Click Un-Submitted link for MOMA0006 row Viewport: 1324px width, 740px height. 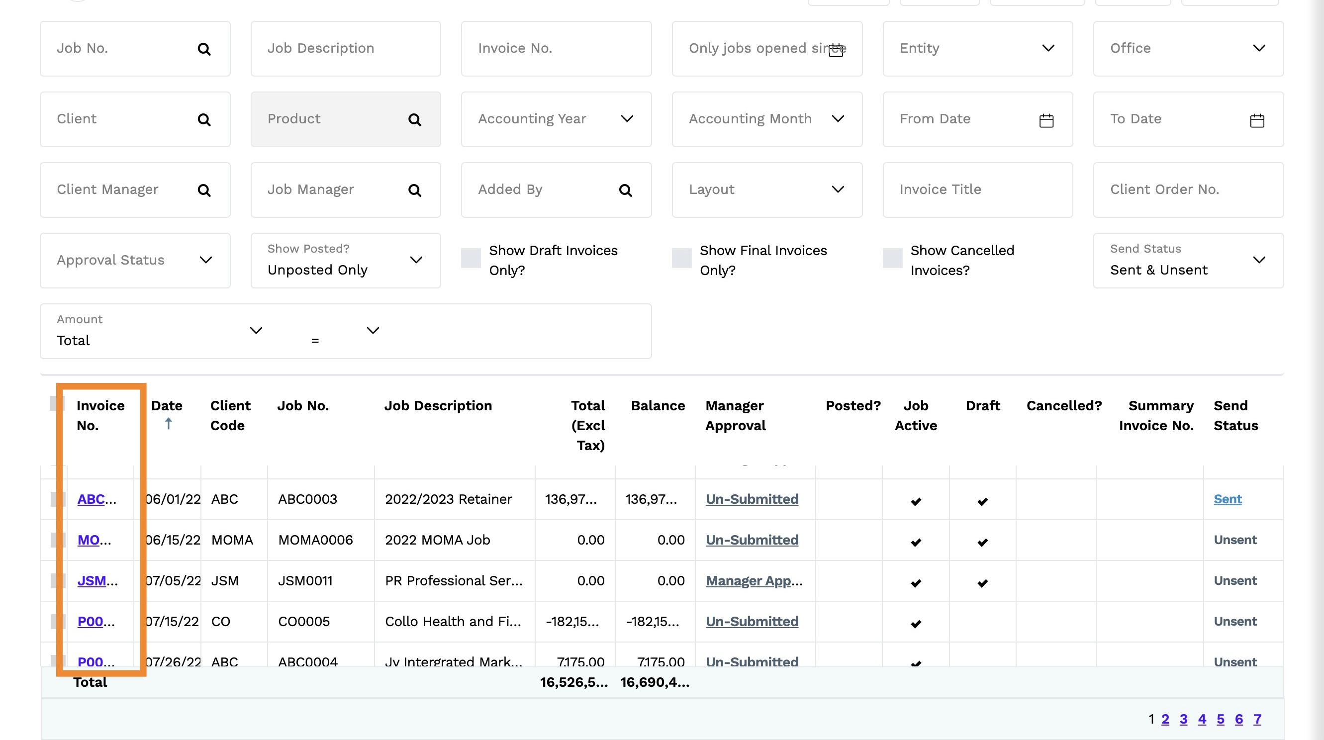[x=752, y=540]
